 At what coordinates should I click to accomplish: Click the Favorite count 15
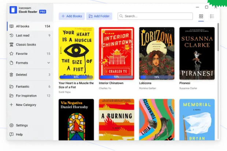point(48,54)
